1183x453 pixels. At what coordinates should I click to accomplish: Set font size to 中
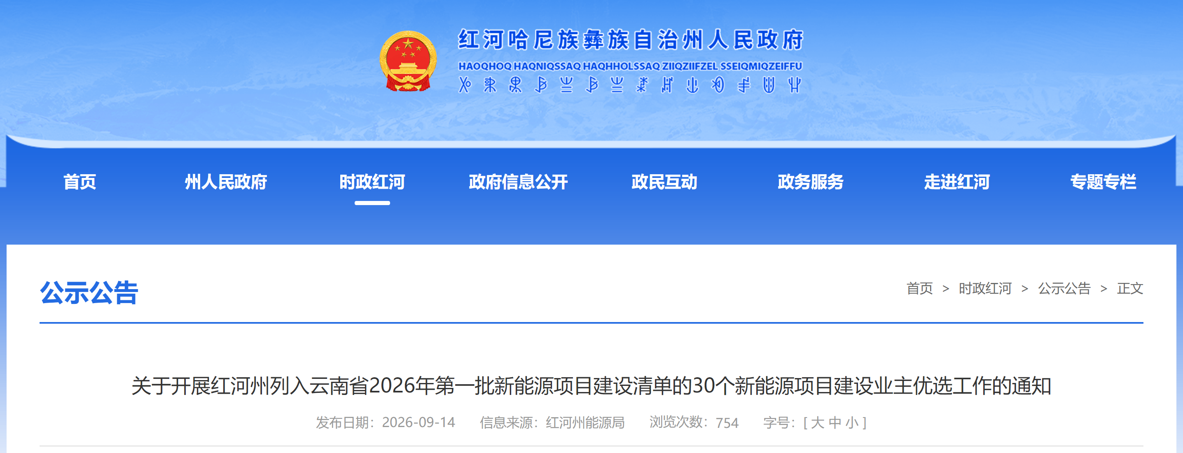pos(835,423)
